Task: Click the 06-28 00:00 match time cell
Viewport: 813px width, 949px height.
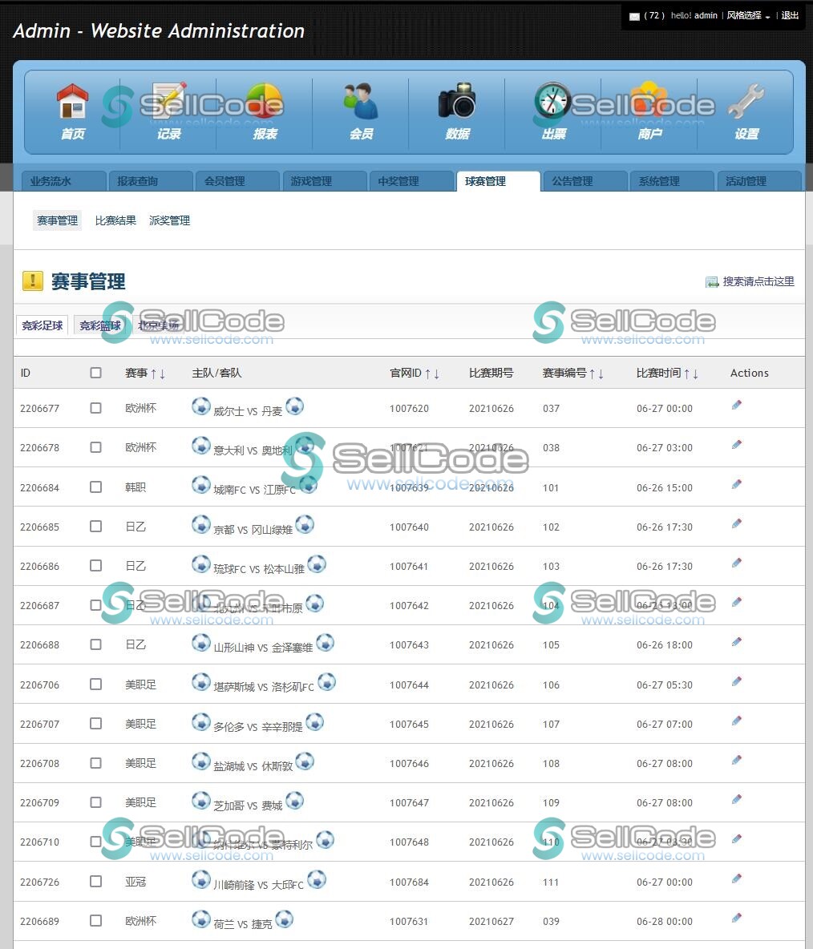Action: pos(664,922)
